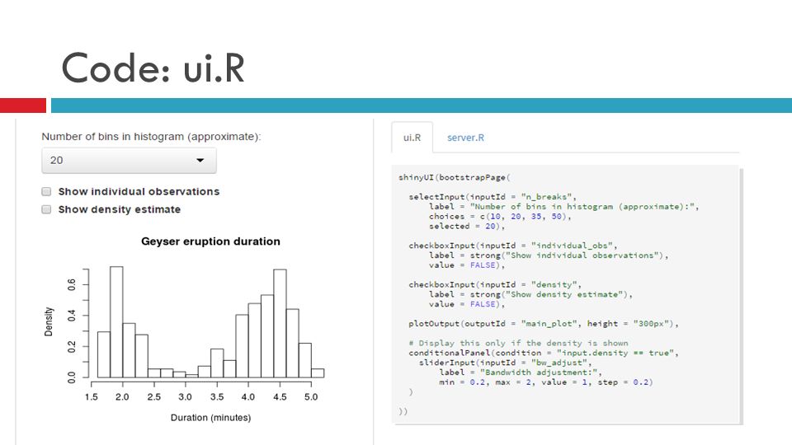Click the '# Display this only if' comment
Viewport: 792px width, 445px height.
(518, 343)
